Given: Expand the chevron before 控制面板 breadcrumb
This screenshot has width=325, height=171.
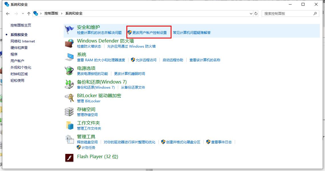Looking at the screenshot, I should 41,13.
